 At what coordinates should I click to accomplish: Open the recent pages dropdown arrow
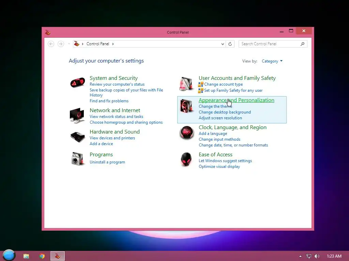click(x=69, y=44)
